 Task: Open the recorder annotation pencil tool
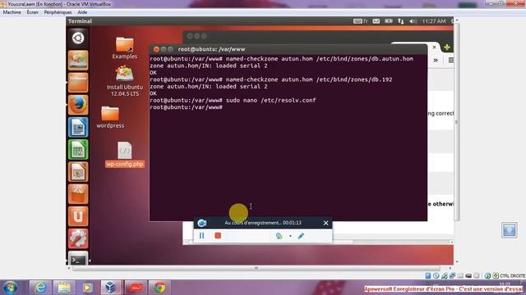[x=301, y=236]
